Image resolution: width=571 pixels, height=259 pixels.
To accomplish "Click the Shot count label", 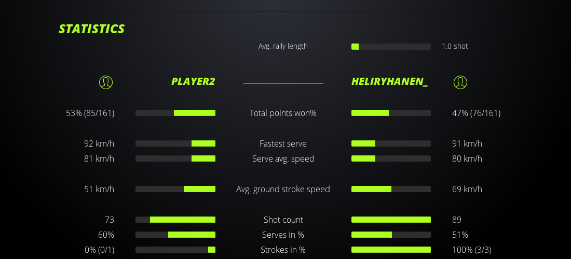I will pos(283,220).
